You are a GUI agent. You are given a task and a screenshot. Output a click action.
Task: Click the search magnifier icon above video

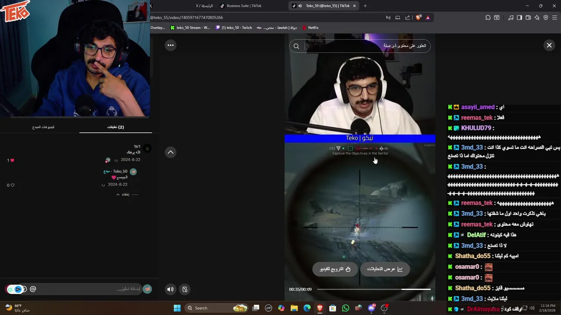296,46
